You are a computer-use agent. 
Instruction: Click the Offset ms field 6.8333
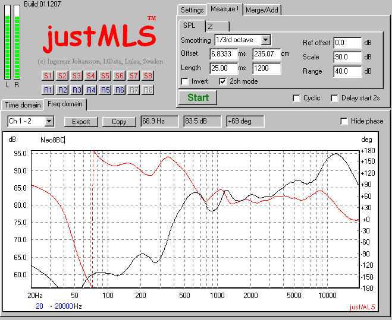[224, 54]
